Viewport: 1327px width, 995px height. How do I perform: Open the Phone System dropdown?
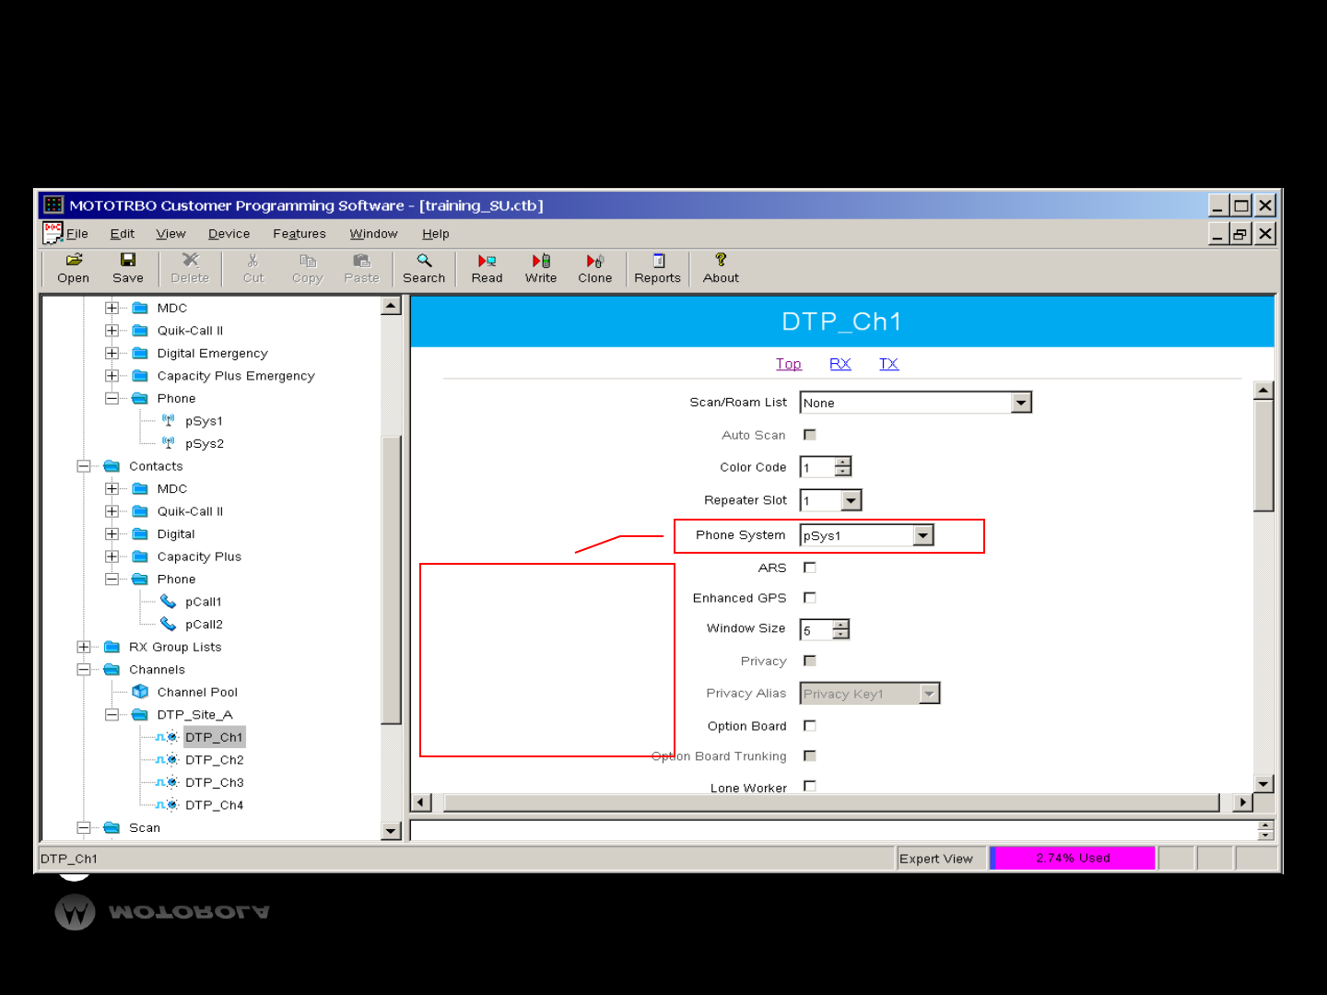[x=923, y=535]
